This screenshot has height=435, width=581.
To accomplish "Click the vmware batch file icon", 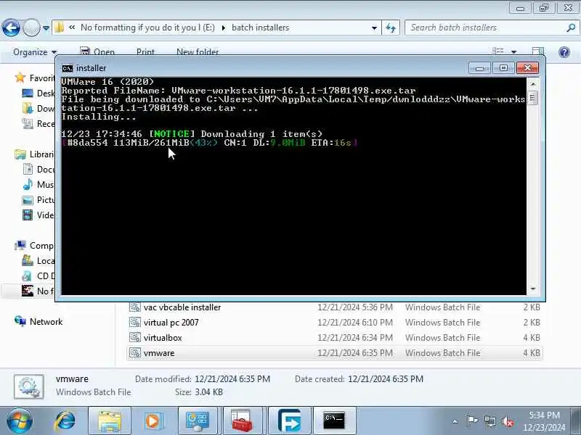I will tap(135, 353).
